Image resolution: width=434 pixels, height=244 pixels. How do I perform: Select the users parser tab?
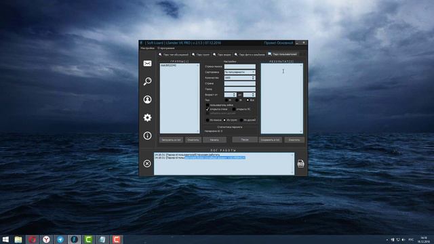coord(282,54)
